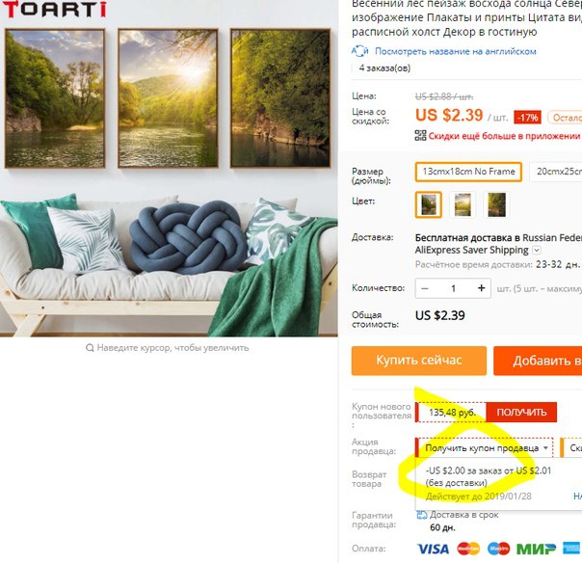582x563 pixels.
Task: Click the VISA payment logo
Action: [x=434, y=549]
